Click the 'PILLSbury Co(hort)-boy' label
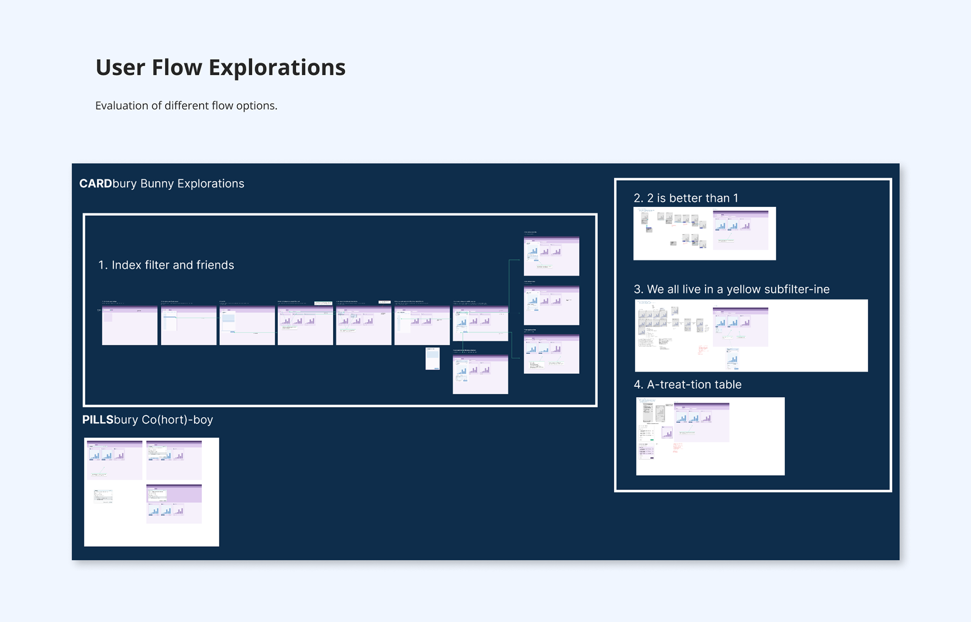The image size is (971, 622). [x=147, y=420]
